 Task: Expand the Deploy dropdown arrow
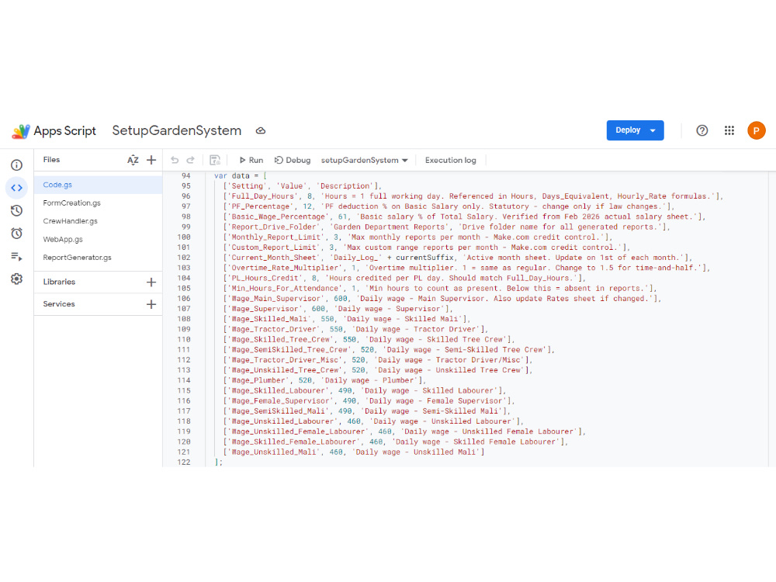click(653, 130)
